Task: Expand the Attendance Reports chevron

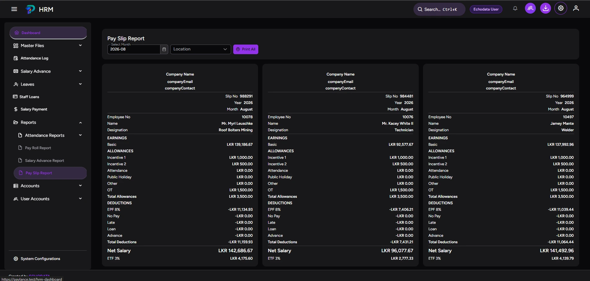Action: 81,135
